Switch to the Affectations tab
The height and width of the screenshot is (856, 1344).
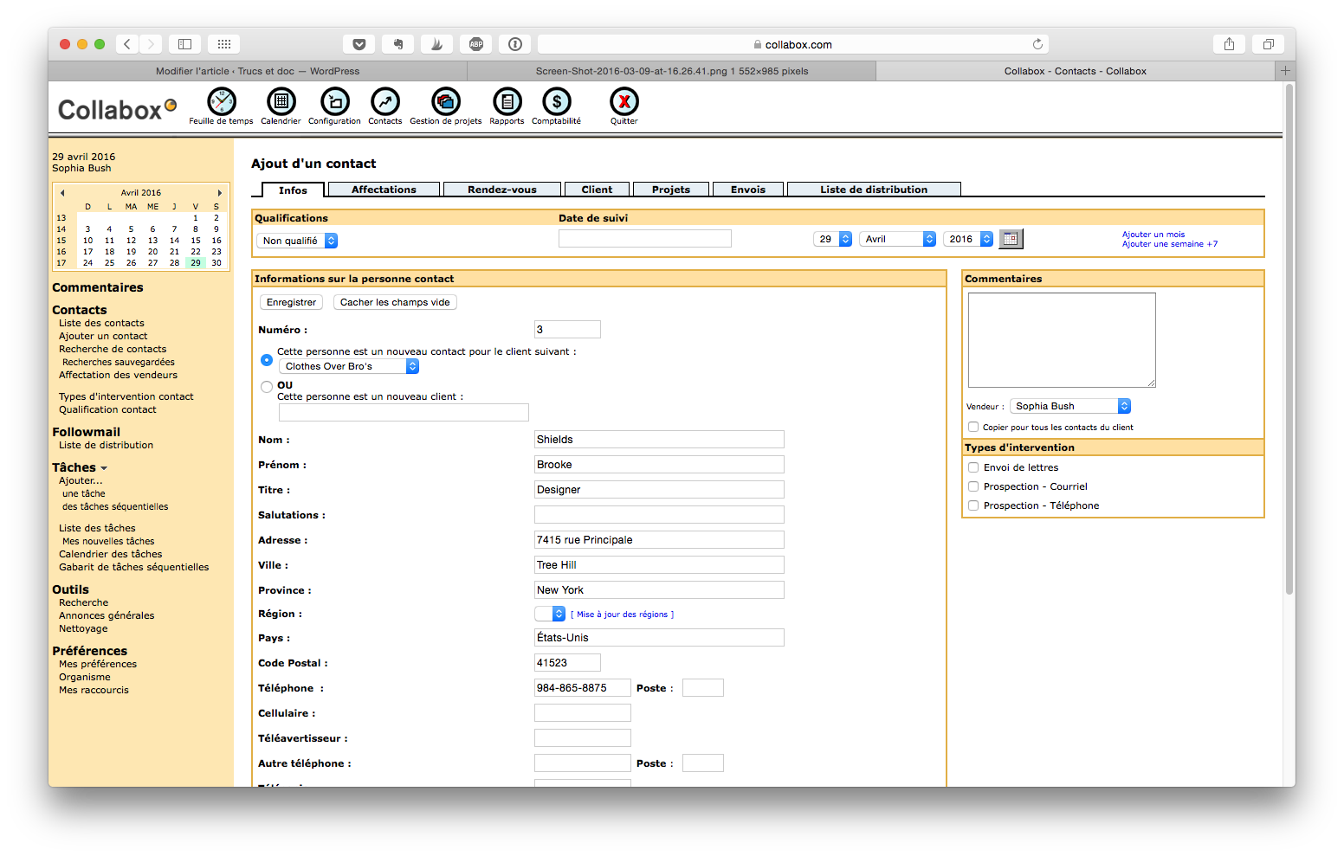383,189
